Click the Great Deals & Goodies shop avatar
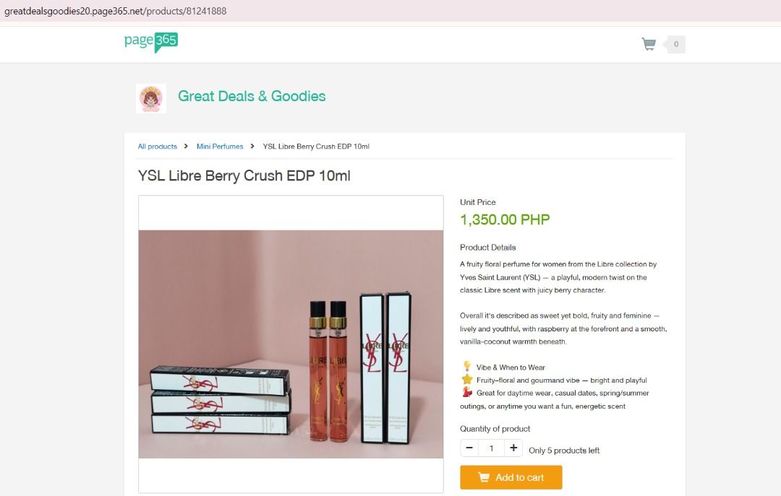Image resolution: width=781 pixels, height=496 pixels. coord(151,98)
